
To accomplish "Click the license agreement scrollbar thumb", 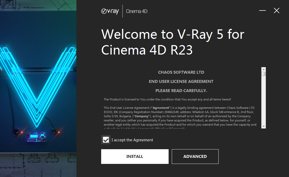I will pyautogui.click(x=263, y=74).
